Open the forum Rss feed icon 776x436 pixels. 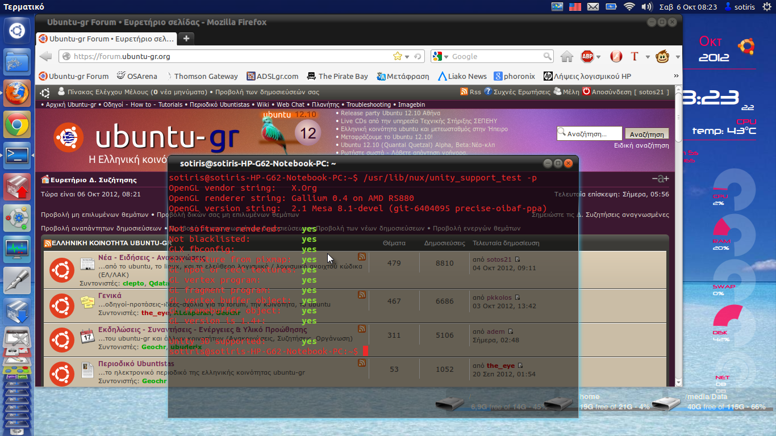click(464, 91)
